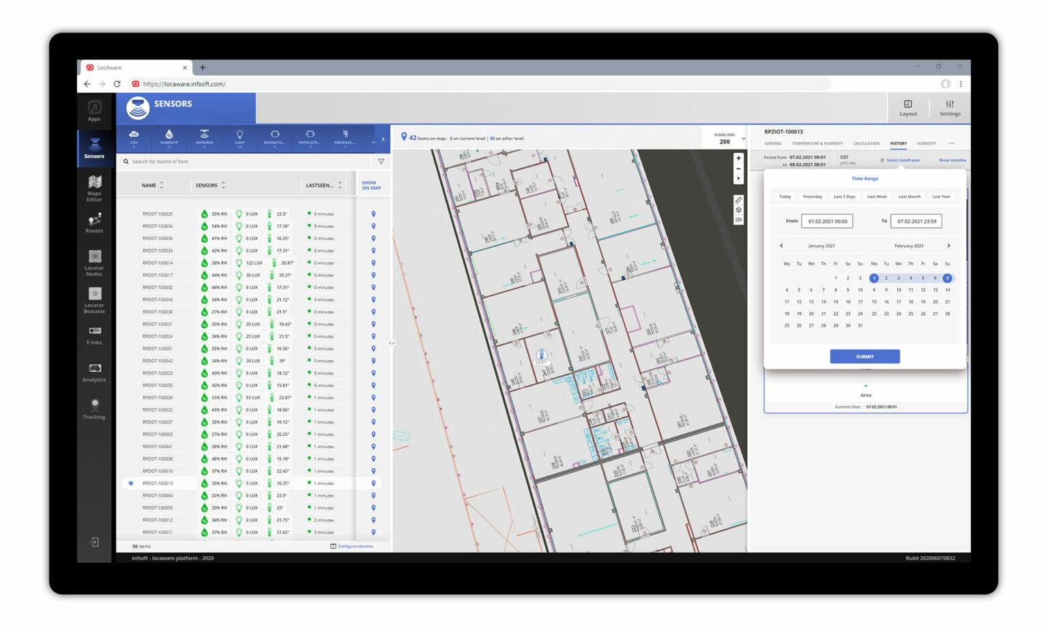This screenshot has height=629, width=1048.
Task: Select the Yesterday time range option
Action: click(812, 196)
